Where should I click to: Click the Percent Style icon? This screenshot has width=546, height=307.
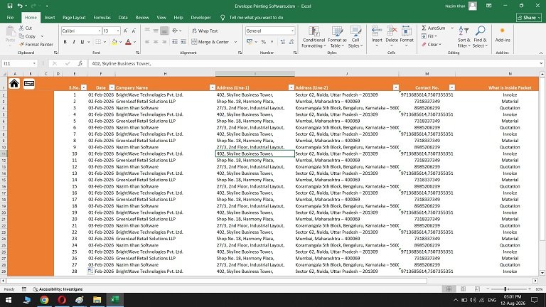pyautogui.click(x=264, y=42)
